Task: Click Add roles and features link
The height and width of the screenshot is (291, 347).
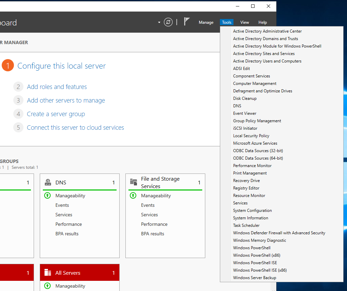Action: 57,87
